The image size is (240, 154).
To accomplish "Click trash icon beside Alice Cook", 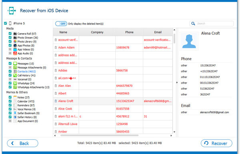I will pyautogui.click(x=56, y=109).
